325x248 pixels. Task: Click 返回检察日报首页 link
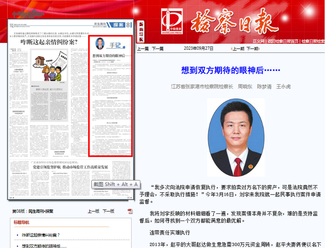283,41
